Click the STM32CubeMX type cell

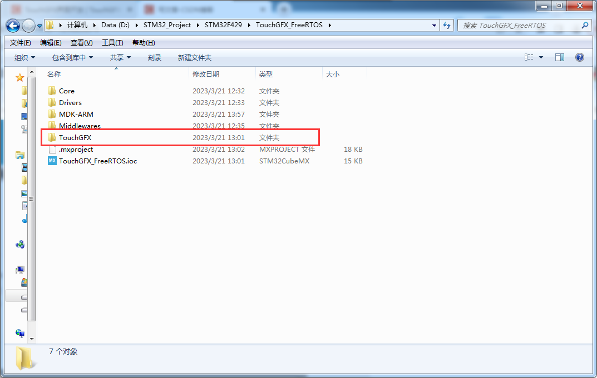[284, 161]
